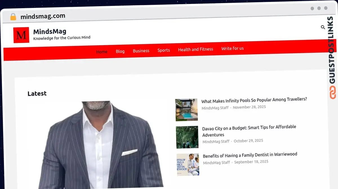
Task: Click the MindsMag red M logo
Action: (21, 35)
